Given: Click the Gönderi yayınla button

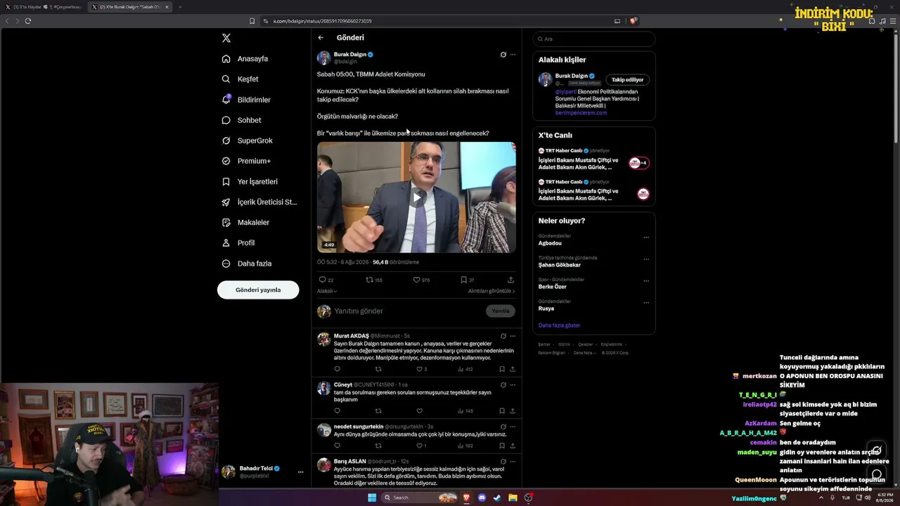Looking at the screenshot, I should [258, 290].
